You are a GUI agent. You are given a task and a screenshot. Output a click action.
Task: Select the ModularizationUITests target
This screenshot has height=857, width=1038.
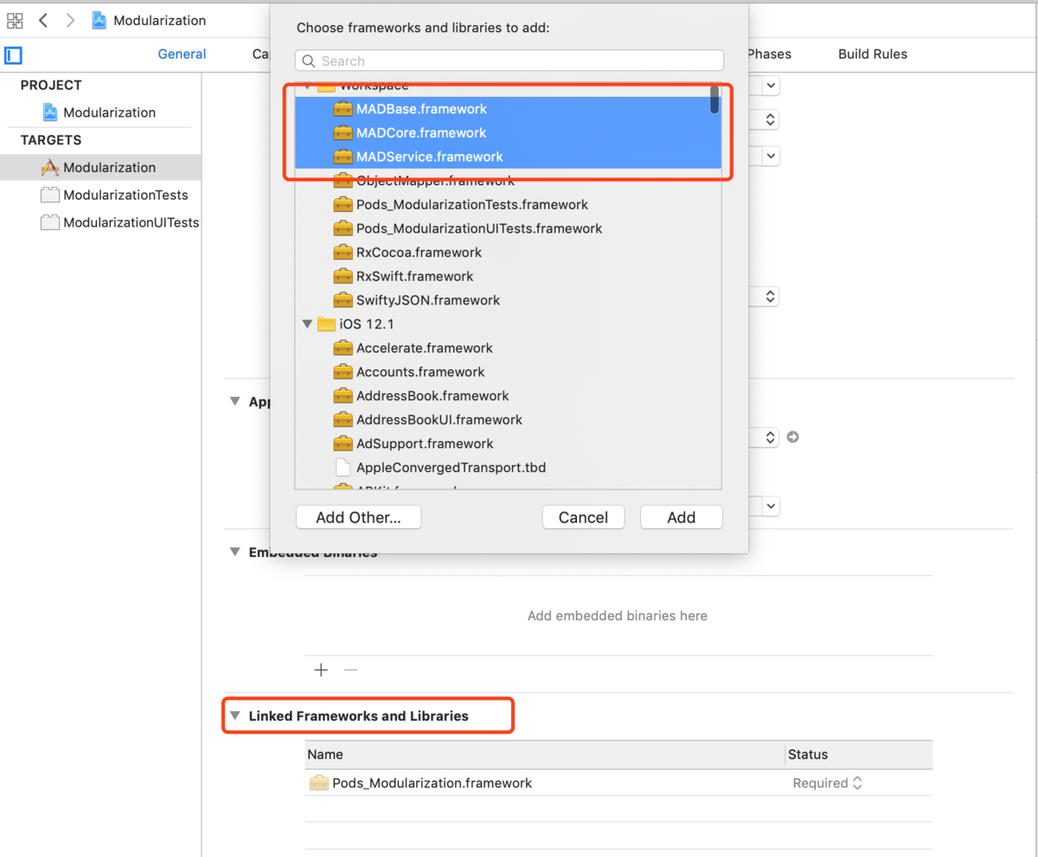[130, 223]
